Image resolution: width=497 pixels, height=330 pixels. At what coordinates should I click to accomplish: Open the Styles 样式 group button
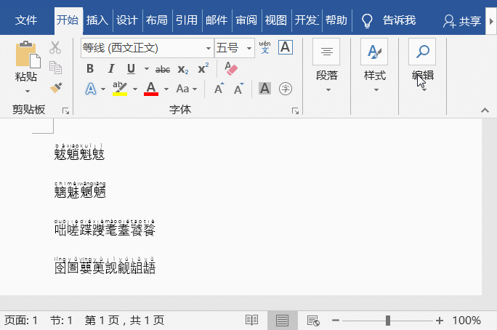(x=375, y=66)
